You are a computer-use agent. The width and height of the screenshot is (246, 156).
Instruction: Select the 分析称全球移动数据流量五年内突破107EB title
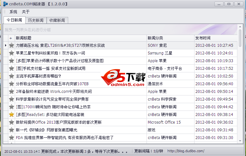click(52, 84)
